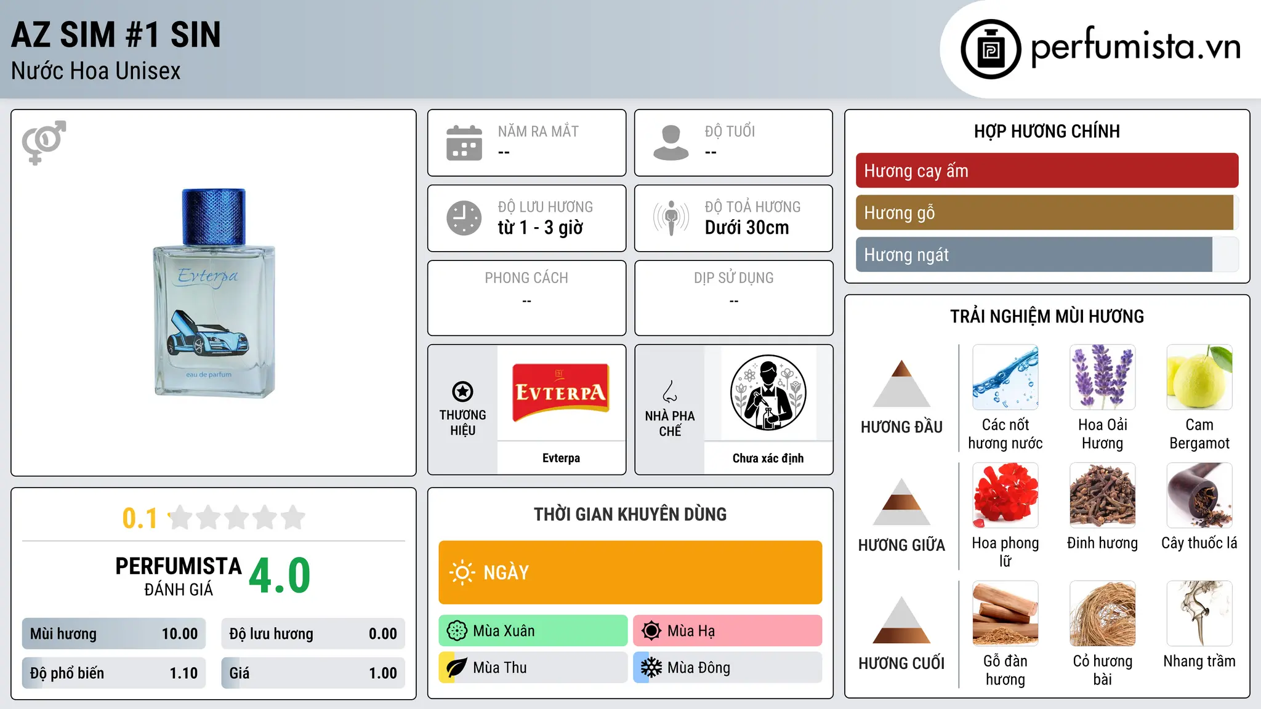
Task: Click the sillage icon beside Độ toả hương
Action: coord(671,218)
